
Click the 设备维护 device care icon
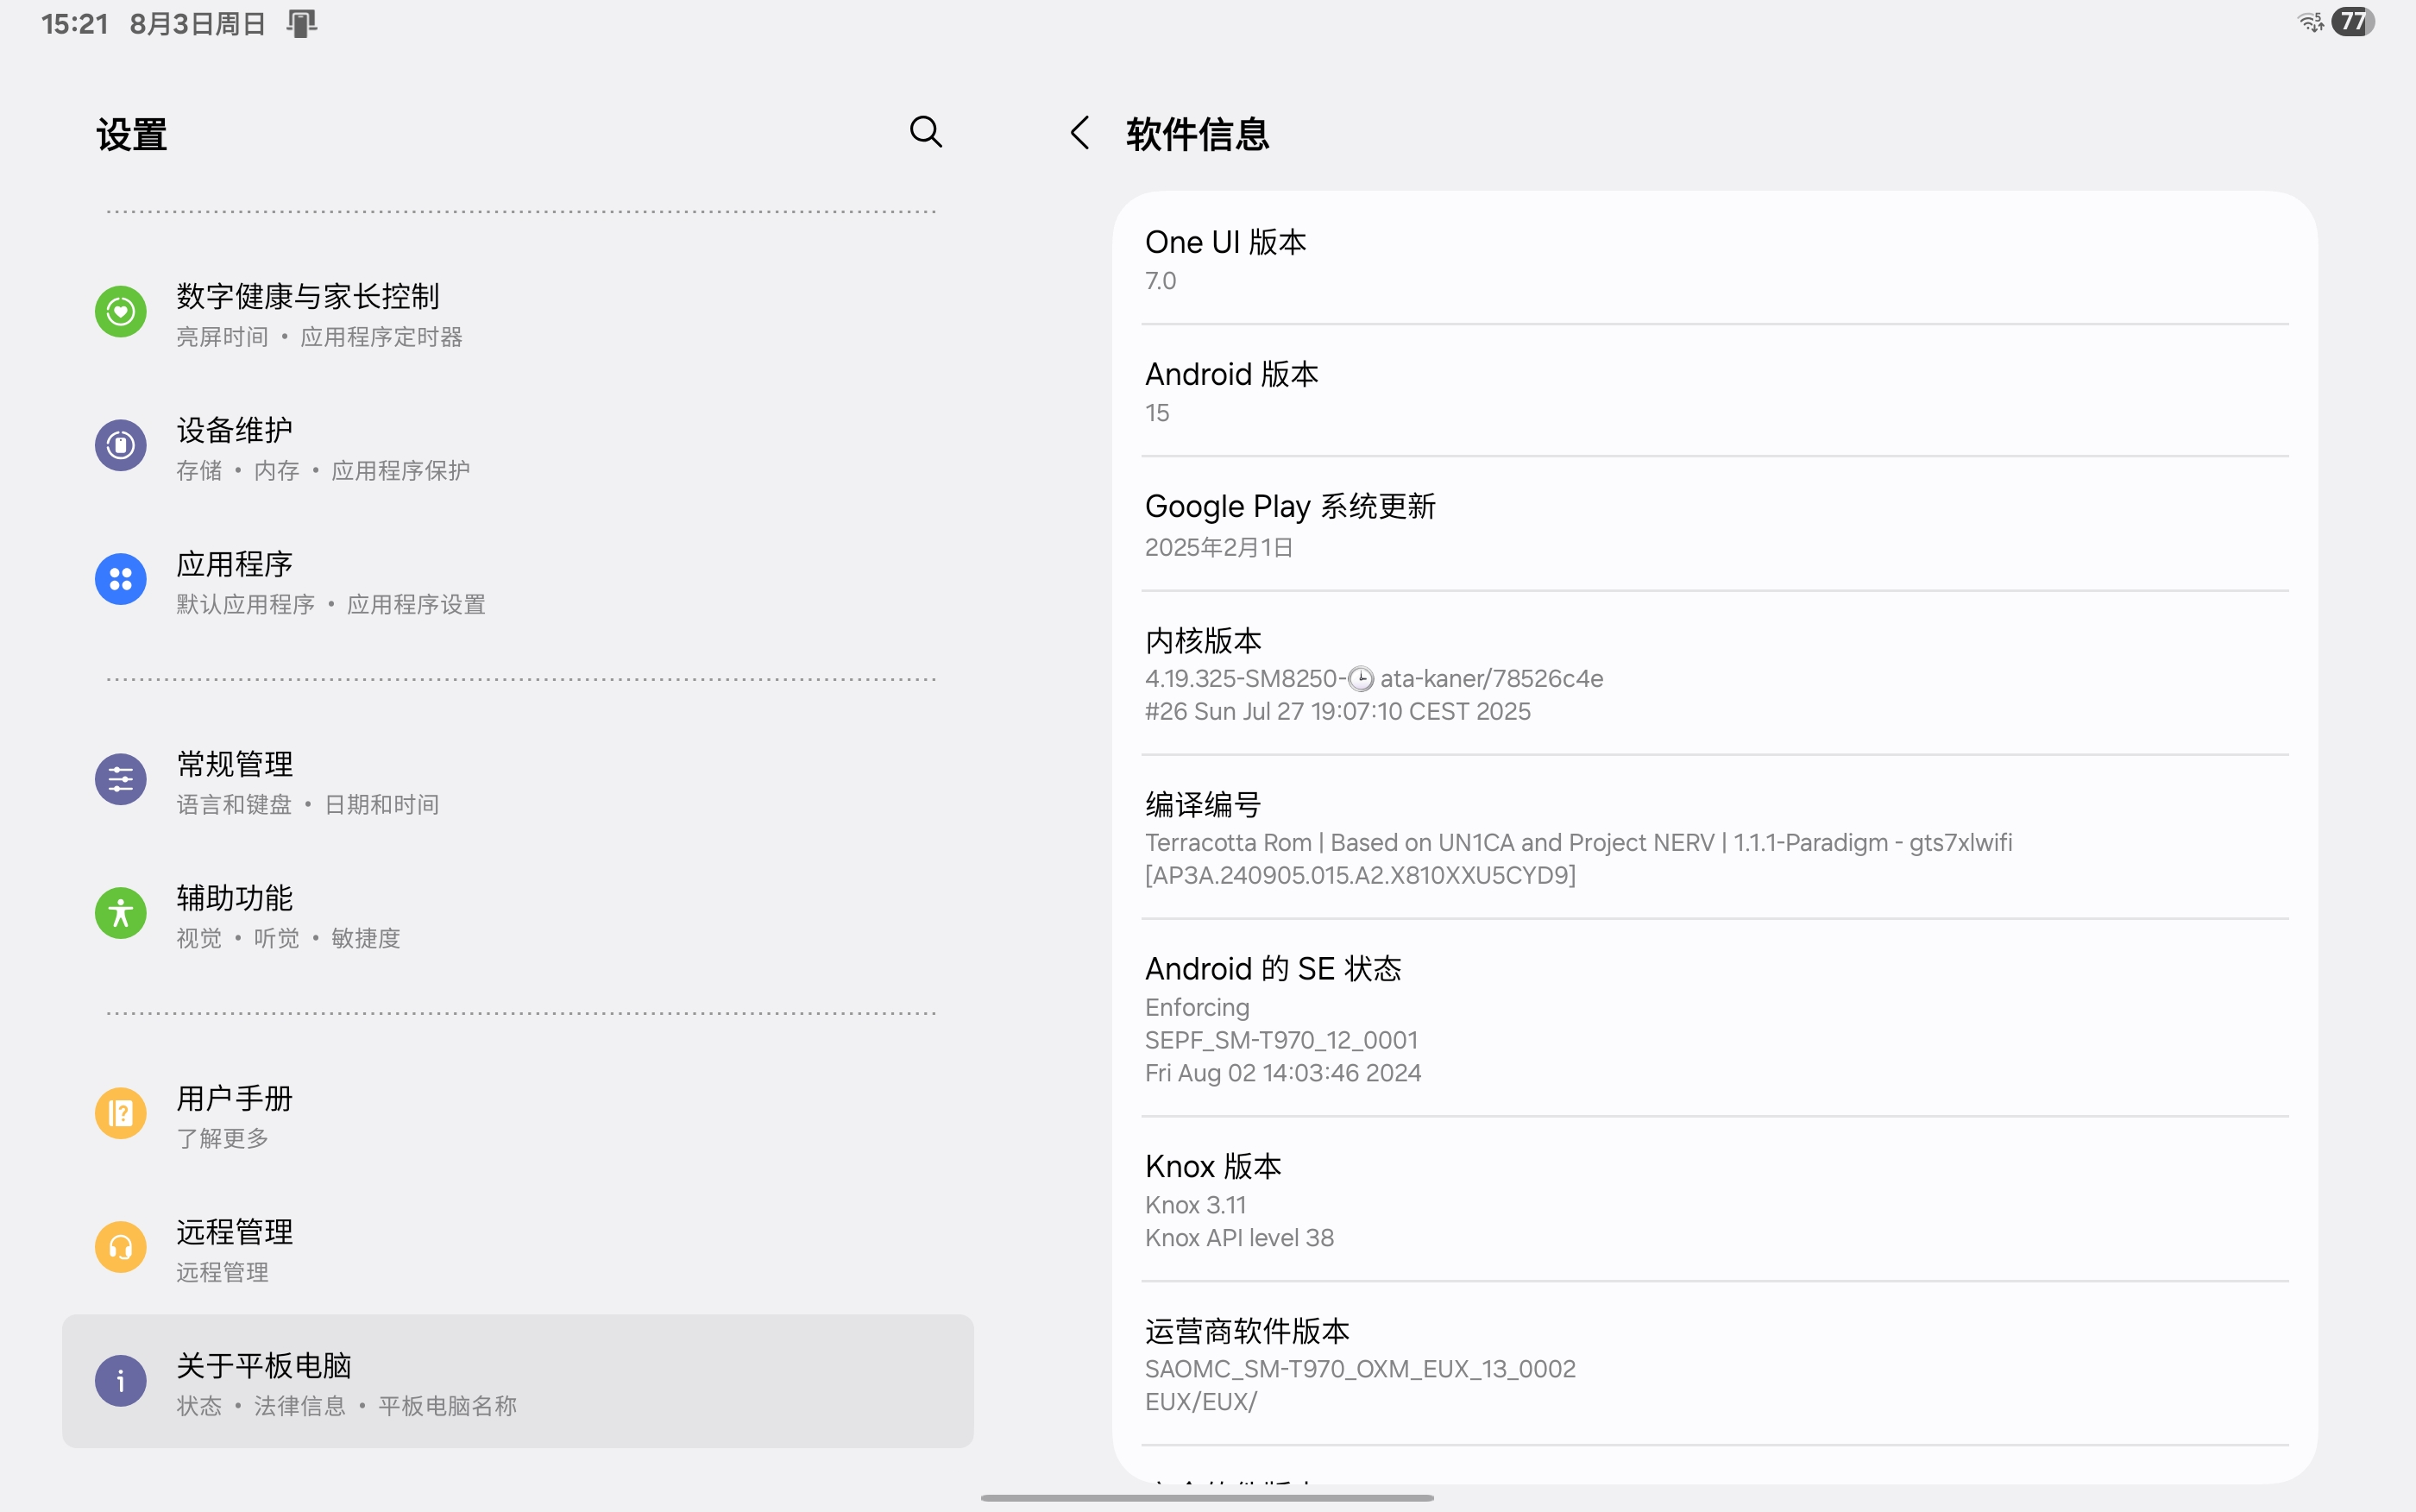coord(121,445)
